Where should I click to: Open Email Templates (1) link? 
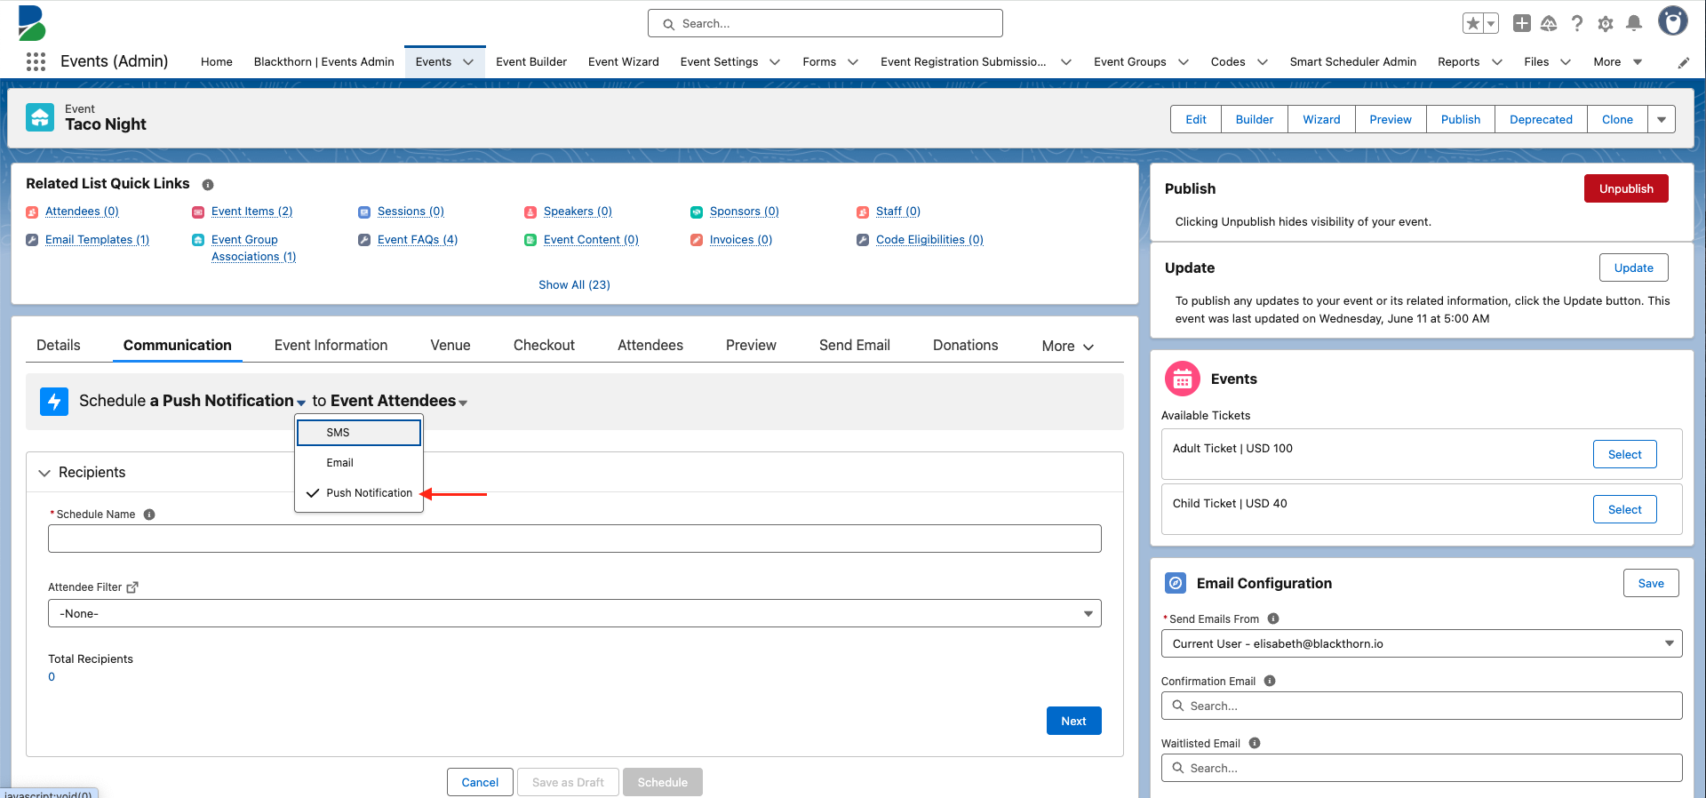pyautogui.click(x=97, y=240)
